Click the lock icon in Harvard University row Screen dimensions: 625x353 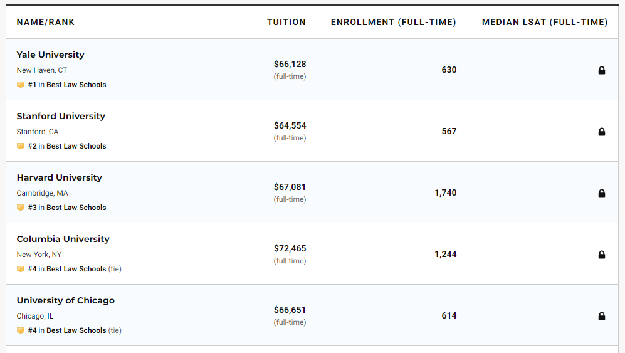[x=601, y=193]
